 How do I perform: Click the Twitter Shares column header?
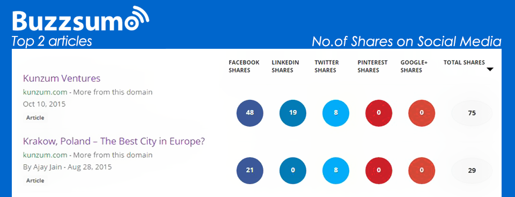point(327,66)
